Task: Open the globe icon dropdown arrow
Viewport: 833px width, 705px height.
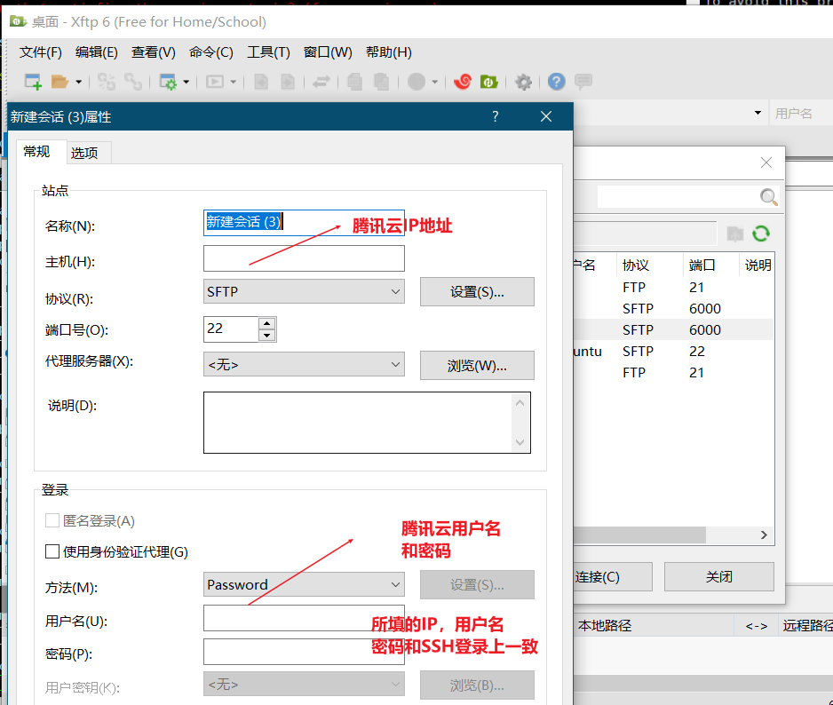Action: tap(434, 82)
